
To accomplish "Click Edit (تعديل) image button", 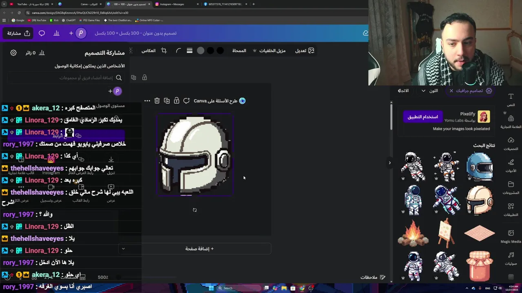I will click(x=305, y=50).
